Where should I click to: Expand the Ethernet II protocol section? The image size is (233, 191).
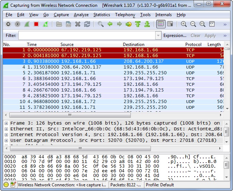coord(6,129)
